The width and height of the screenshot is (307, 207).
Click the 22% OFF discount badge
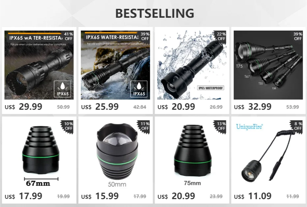[x=220, y=37]
